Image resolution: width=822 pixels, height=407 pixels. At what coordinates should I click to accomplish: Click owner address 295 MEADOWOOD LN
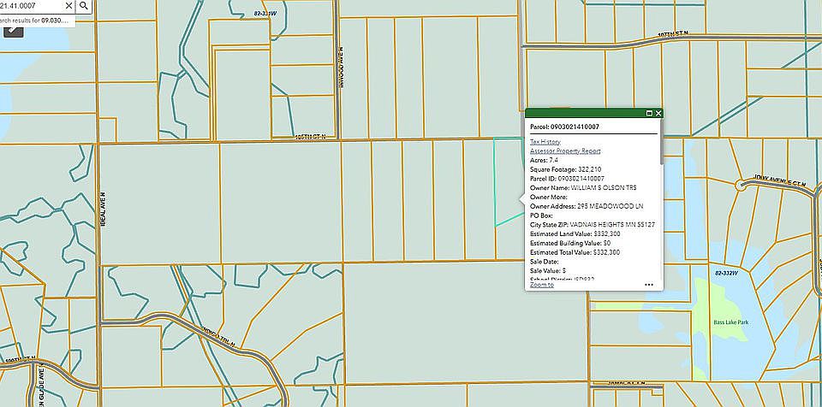[x=611, y=206]
